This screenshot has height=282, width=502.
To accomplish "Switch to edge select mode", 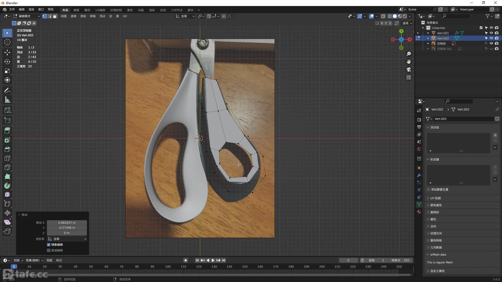I will tap(50, 16).
